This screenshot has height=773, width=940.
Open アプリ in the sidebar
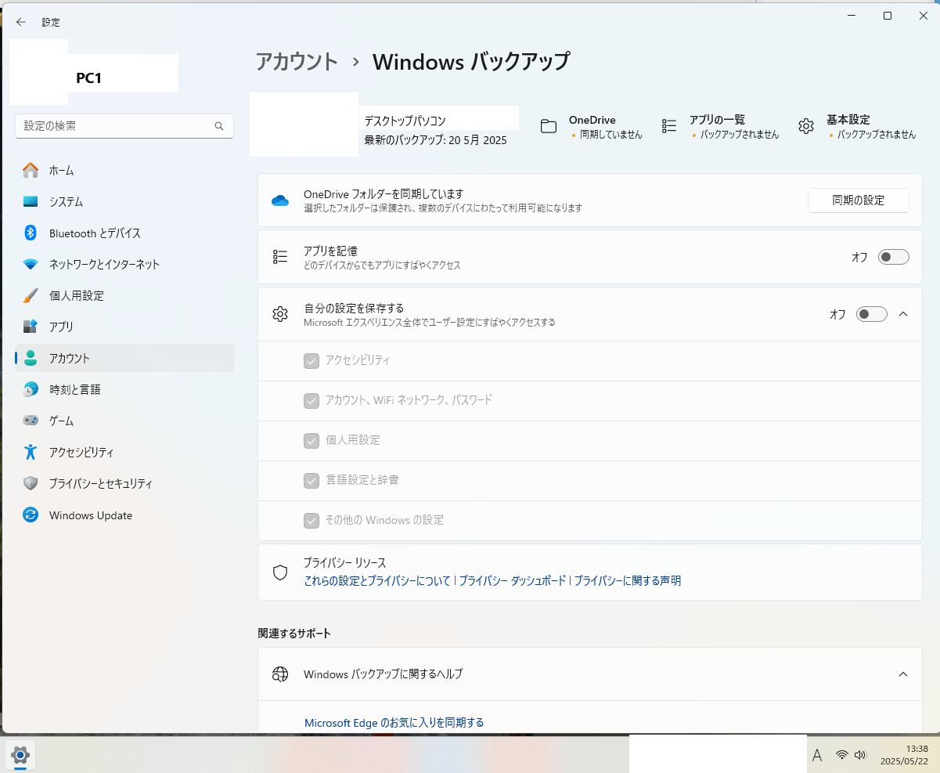(124, 327)
